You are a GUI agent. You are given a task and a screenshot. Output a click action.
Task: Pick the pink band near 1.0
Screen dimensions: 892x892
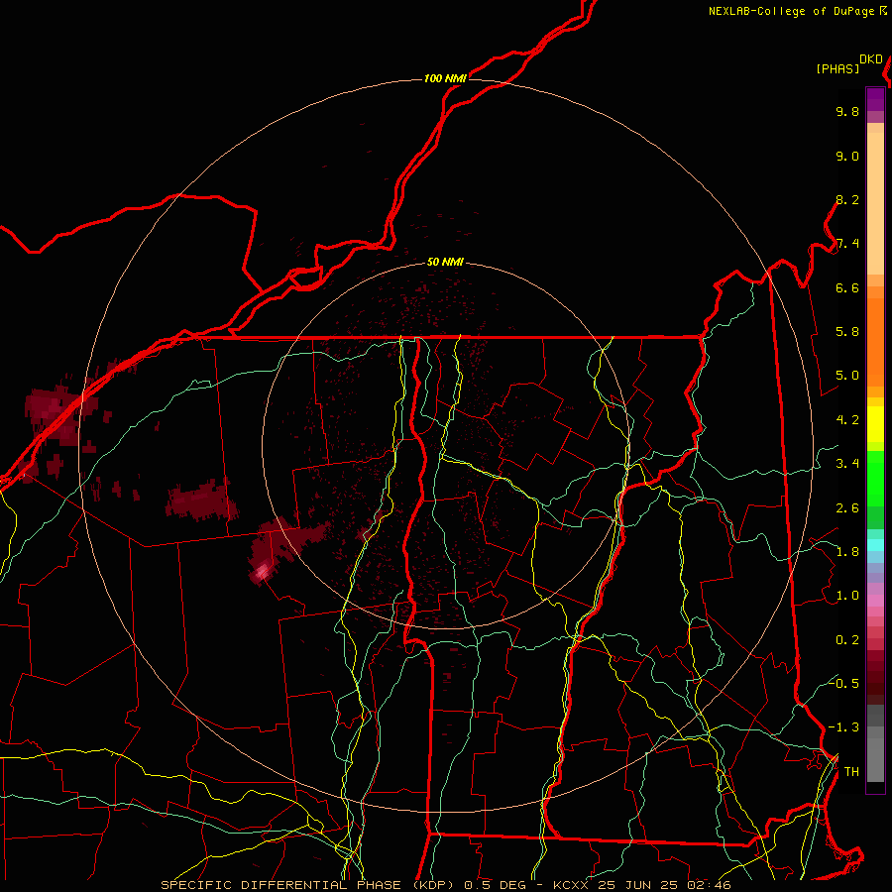pyautogui.click(x=875, y=601)
